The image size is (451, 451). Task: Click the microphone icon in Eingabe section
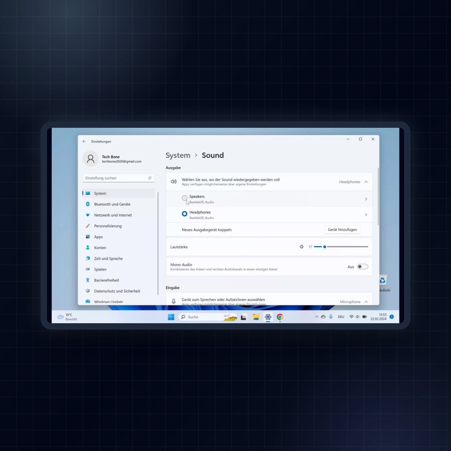pos(174,301)
